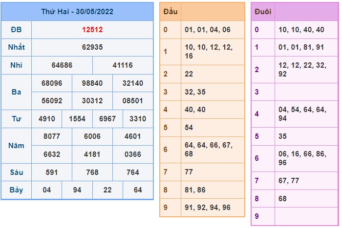Select Đuôi values "06, 16, 66, 86, 96"
The image size is (342, 228).
tap(302, 158)
